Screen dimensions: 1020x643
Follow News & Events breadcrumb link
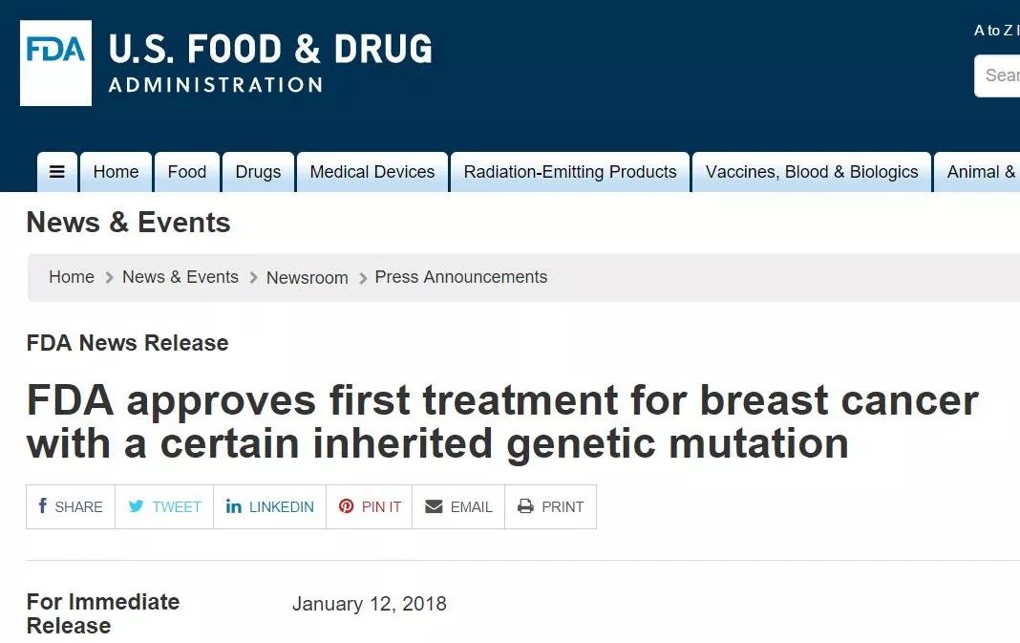[180, 277]
